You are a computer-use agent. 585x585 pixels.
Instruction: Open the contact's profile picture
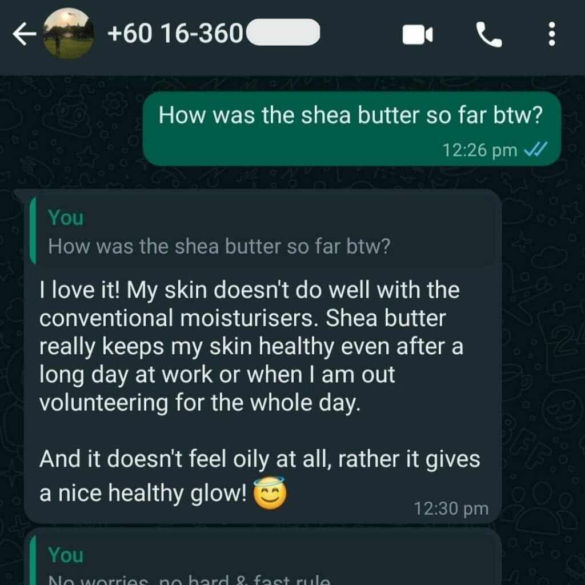click(x=69, y=34)
